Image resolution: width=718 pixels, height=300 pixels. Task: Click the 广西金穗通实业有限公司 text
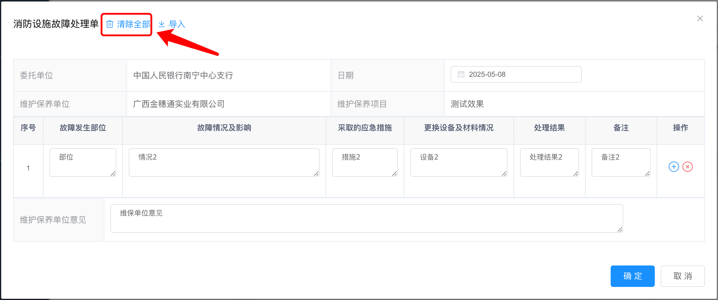(x=179, y=104)
